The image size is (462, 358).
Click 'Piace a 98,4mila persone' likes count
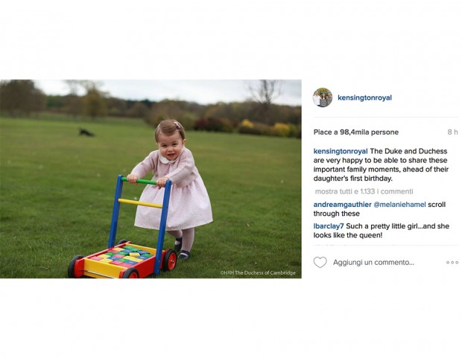356,132
